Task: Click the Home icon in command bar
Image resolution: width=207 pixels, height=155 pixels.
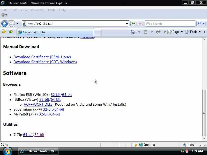Action: point(133,32)
